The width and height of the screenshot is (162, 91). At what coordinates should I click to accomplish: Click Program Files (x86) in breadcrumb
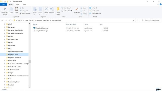tap(43, 20)
